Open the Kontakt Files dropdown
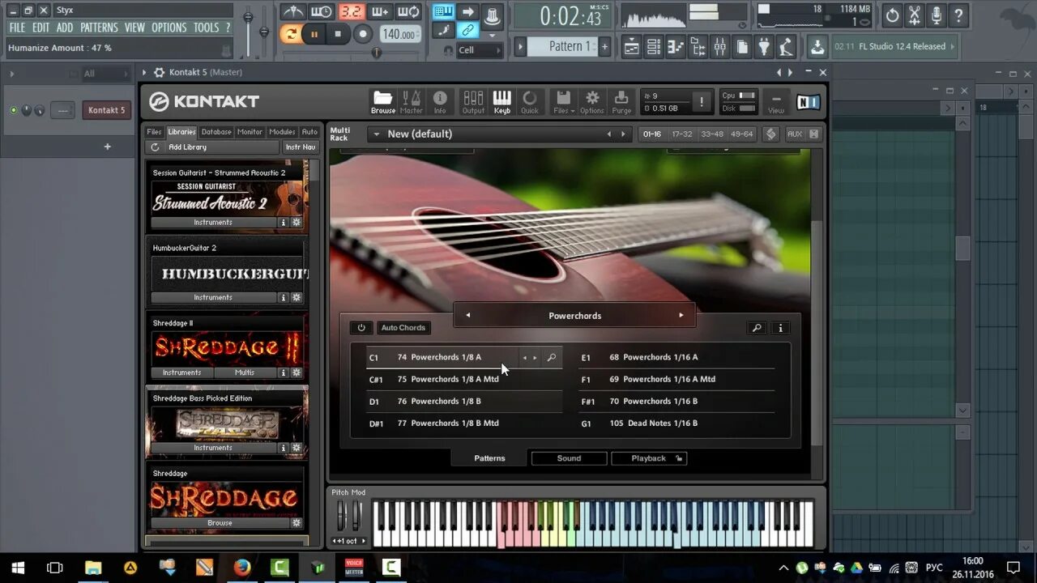 pos(563,102)
